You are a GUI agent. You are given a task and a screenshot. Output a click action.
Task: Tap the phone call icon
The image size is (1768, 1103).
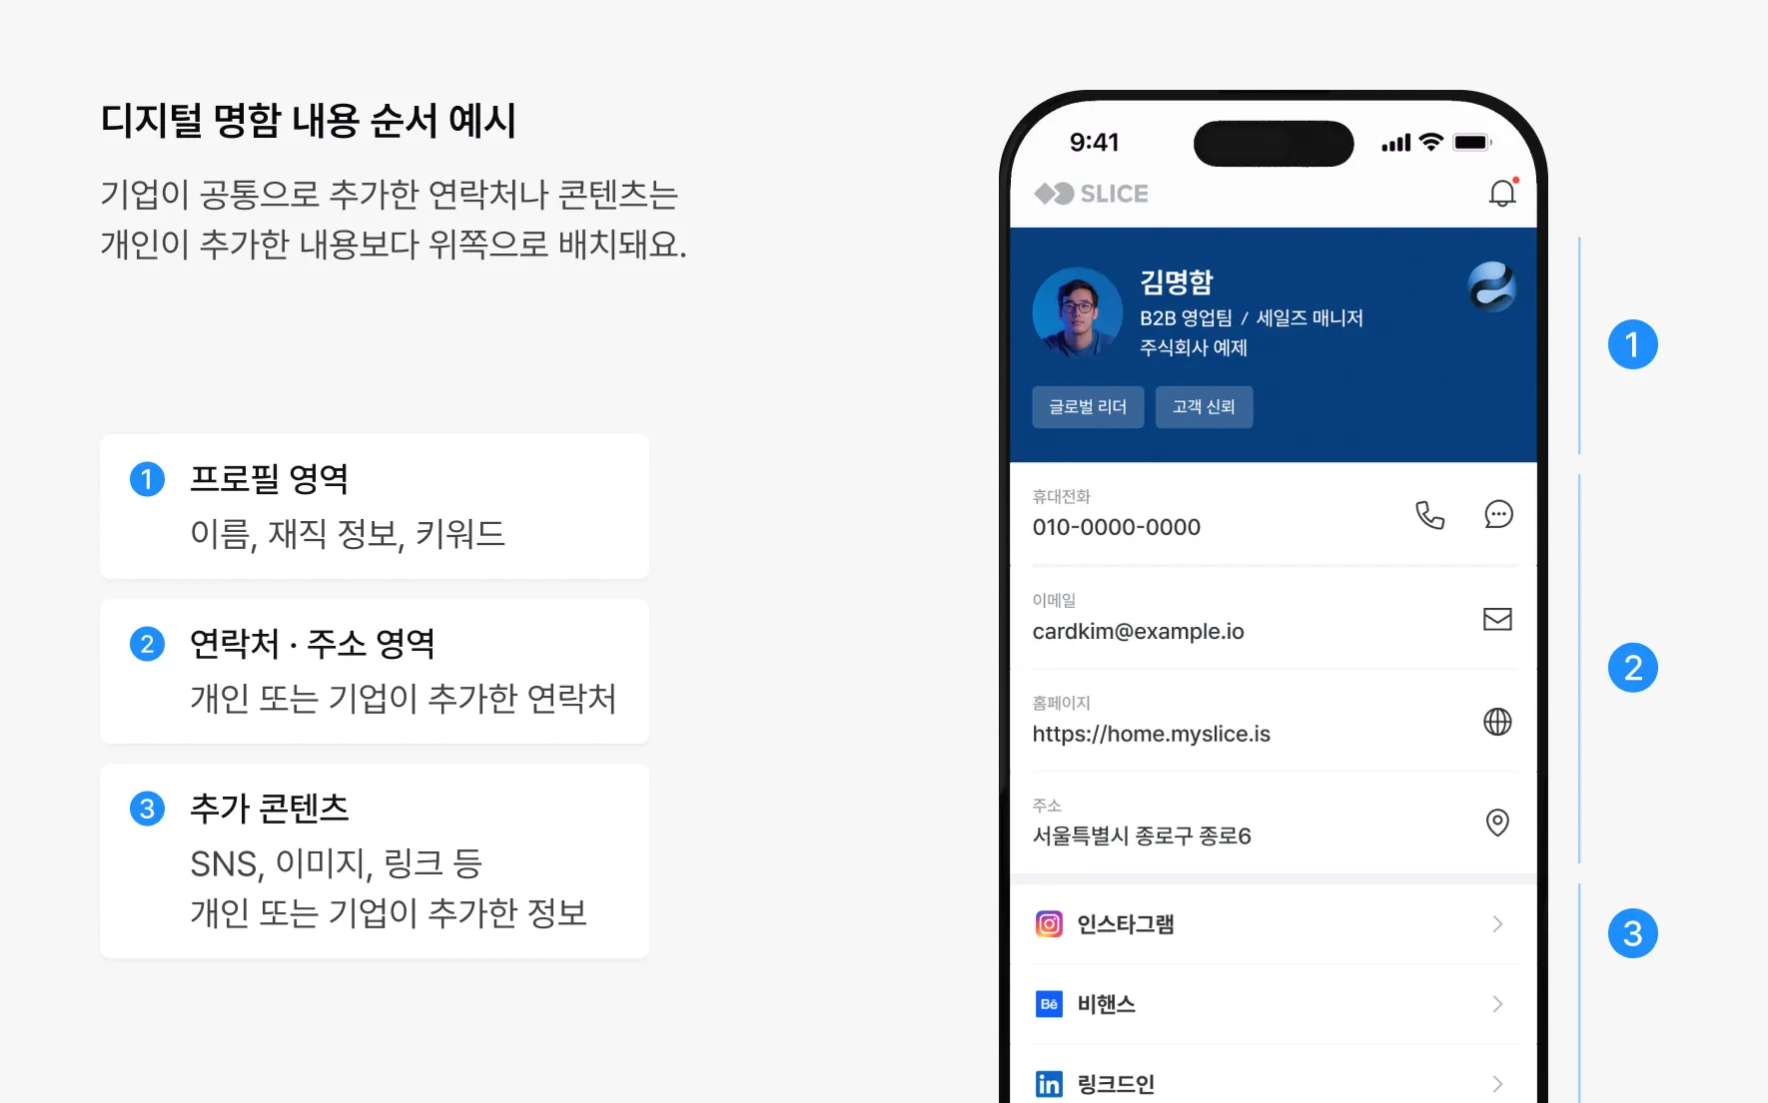coord(1430,515)
